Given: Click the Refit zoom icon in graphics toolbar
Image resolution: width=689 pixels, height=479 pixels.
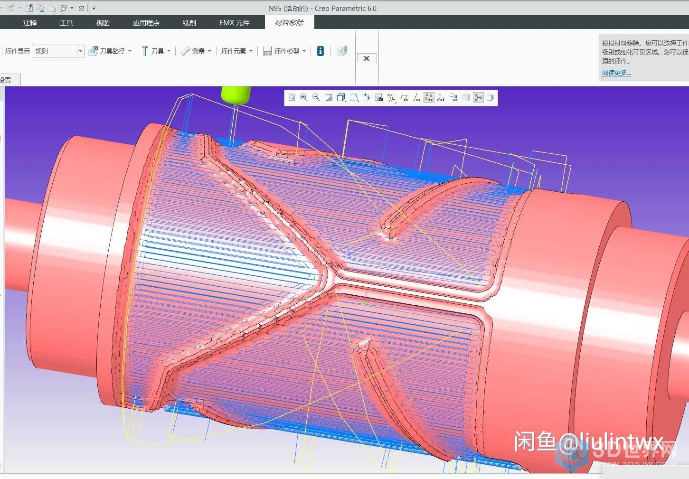Looking at the screenshot, I should point(292,98).
